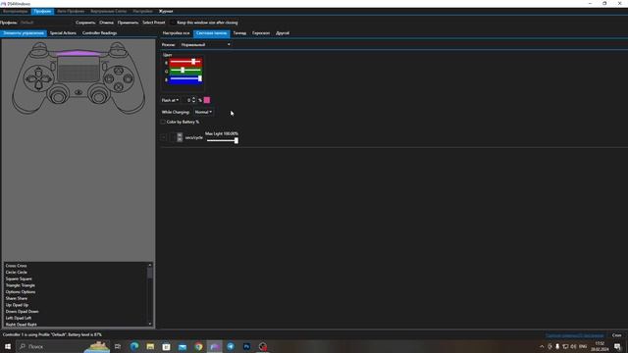Open Telegram from taskbar
The width and height of the screenshot is (628, 353).
231,346
